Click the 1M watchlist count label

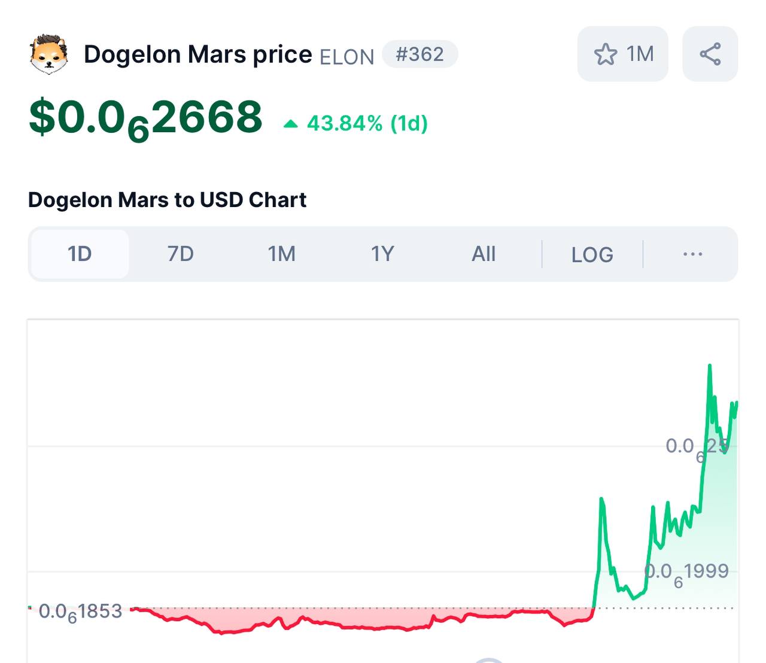point(640,54)
